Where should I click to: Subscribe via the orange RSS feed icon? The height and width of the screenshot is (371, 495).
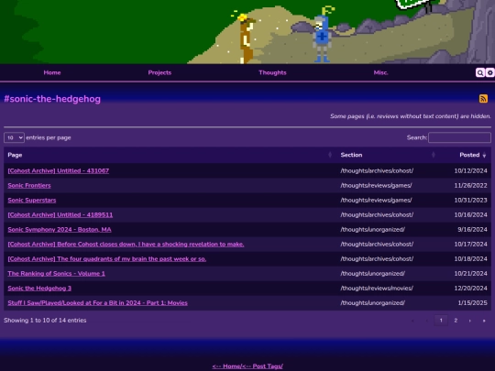[483, 98]
